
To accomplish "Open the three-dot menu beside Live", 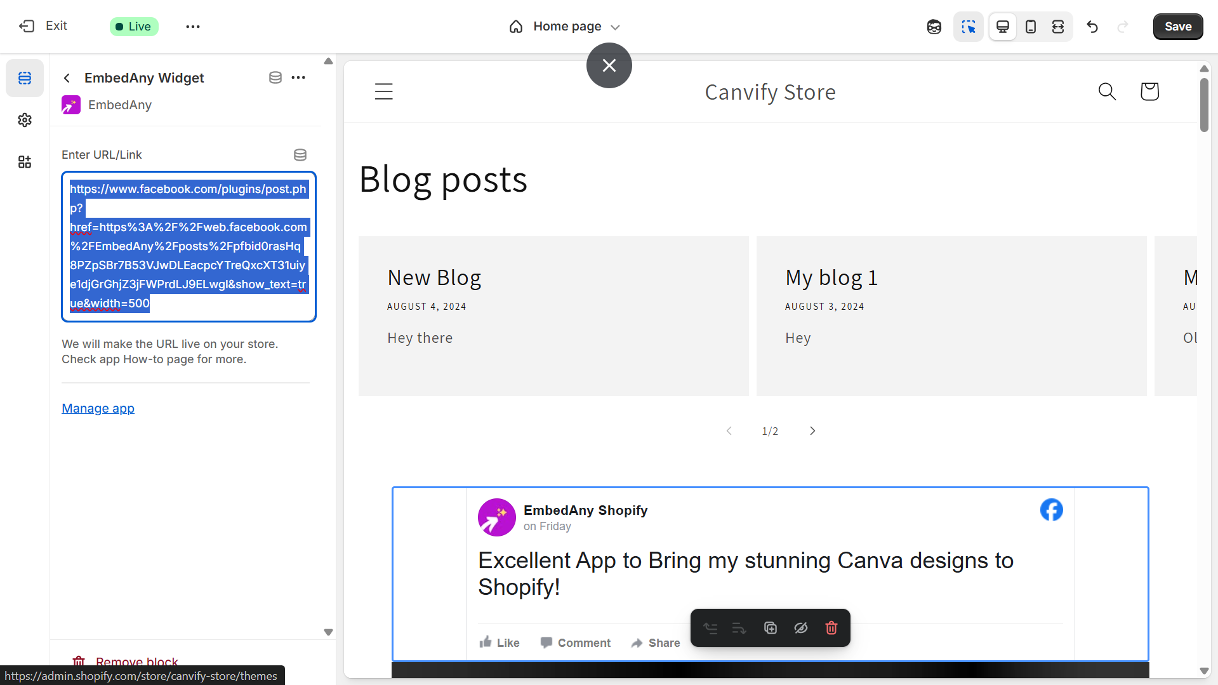I will 193,27.
